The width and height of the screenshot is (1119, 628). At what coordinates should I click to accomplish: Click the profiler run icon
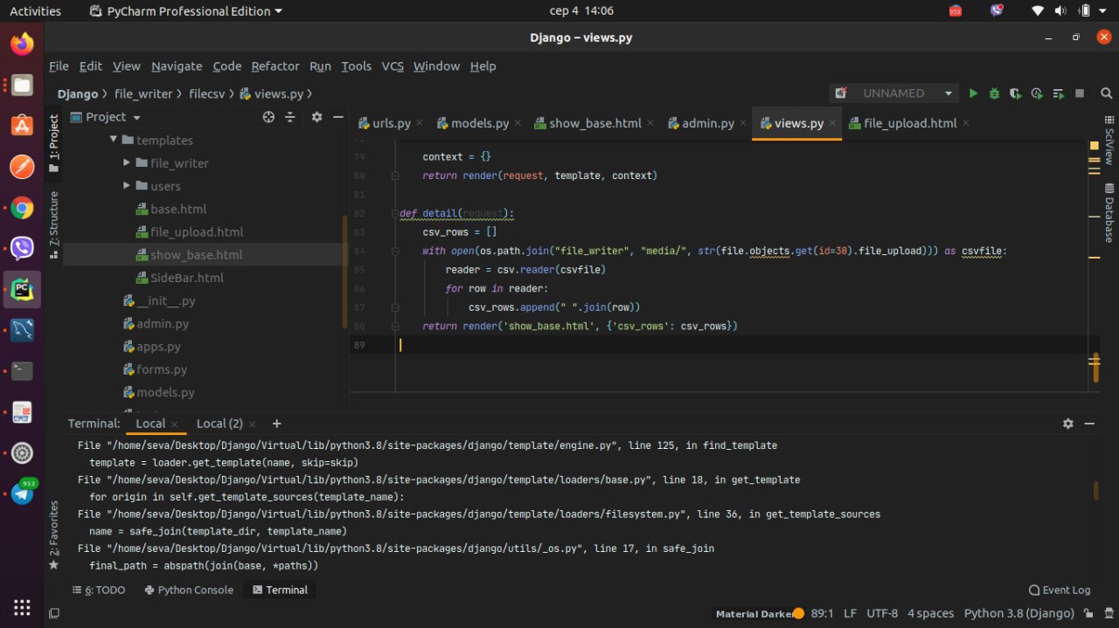pyautogui.click(x=1037, y=93)
